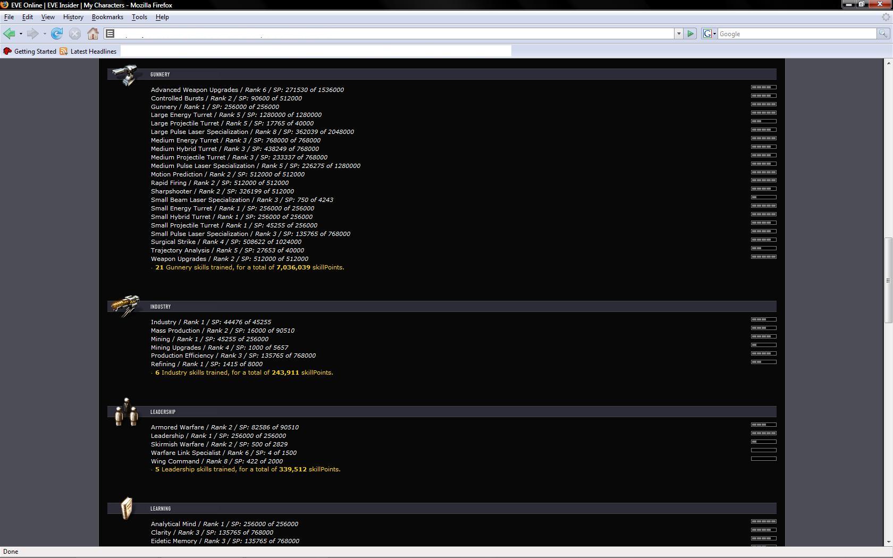The width and height of the screenshot is (893, 558).
Task: Click the Large Pulse Laser Specialization row
Action: click(252, 132)
